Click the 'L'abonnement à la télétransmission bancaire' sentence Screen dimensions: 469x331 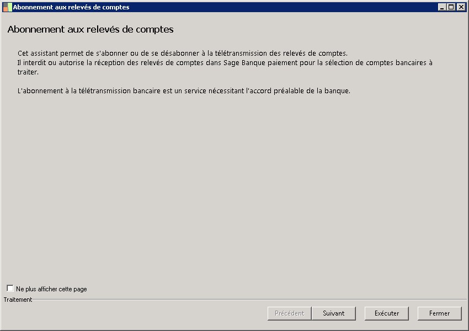point(184,90)
